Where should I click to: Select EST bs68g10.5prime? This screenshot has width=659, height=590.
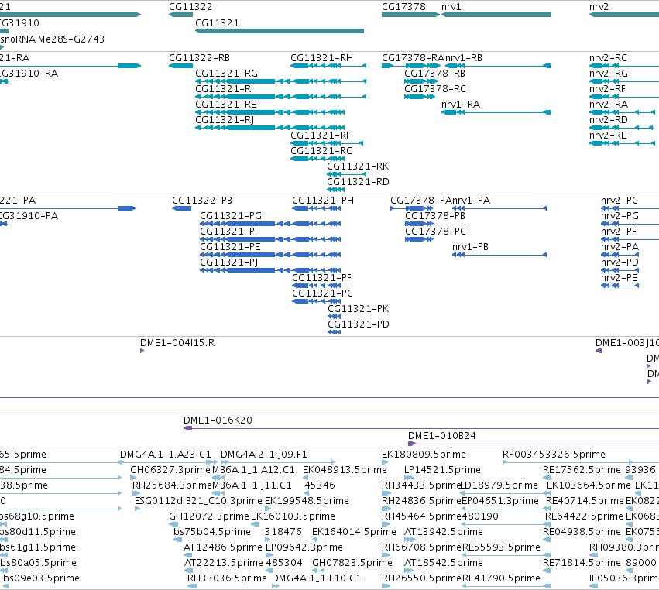click(x=37, y=516)
